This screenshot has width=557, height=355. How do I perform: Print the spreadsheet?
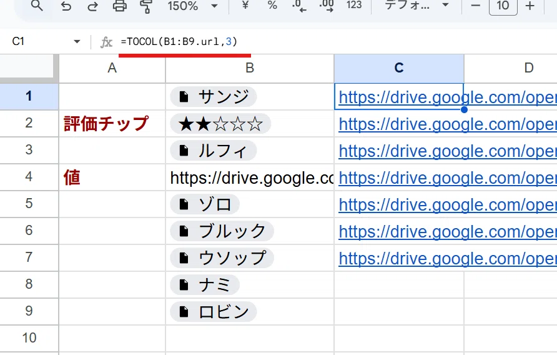click(120, 6)
